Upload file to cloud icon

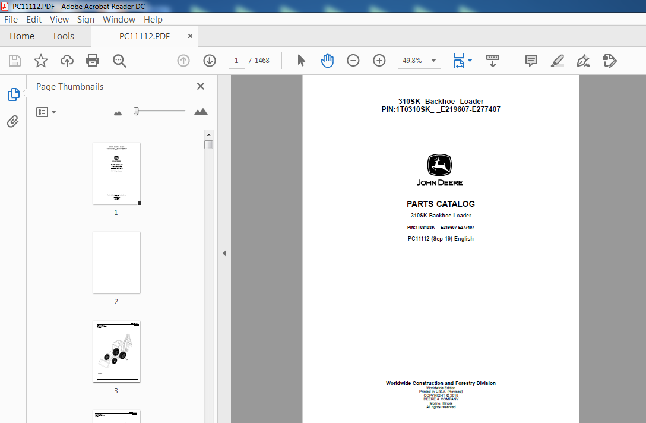[66, 61]
